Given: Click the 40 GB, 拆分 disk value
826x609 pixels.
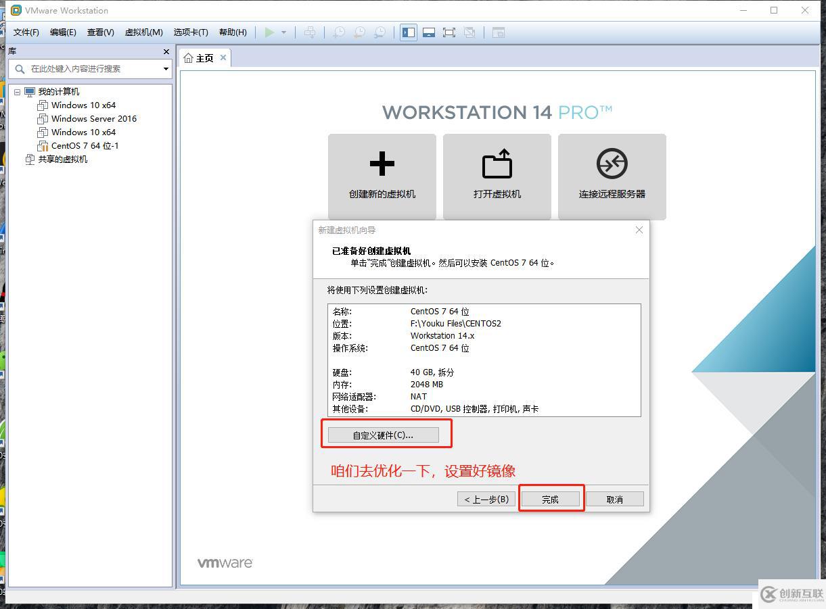Looking at the screenshot, I should (432, 372).
